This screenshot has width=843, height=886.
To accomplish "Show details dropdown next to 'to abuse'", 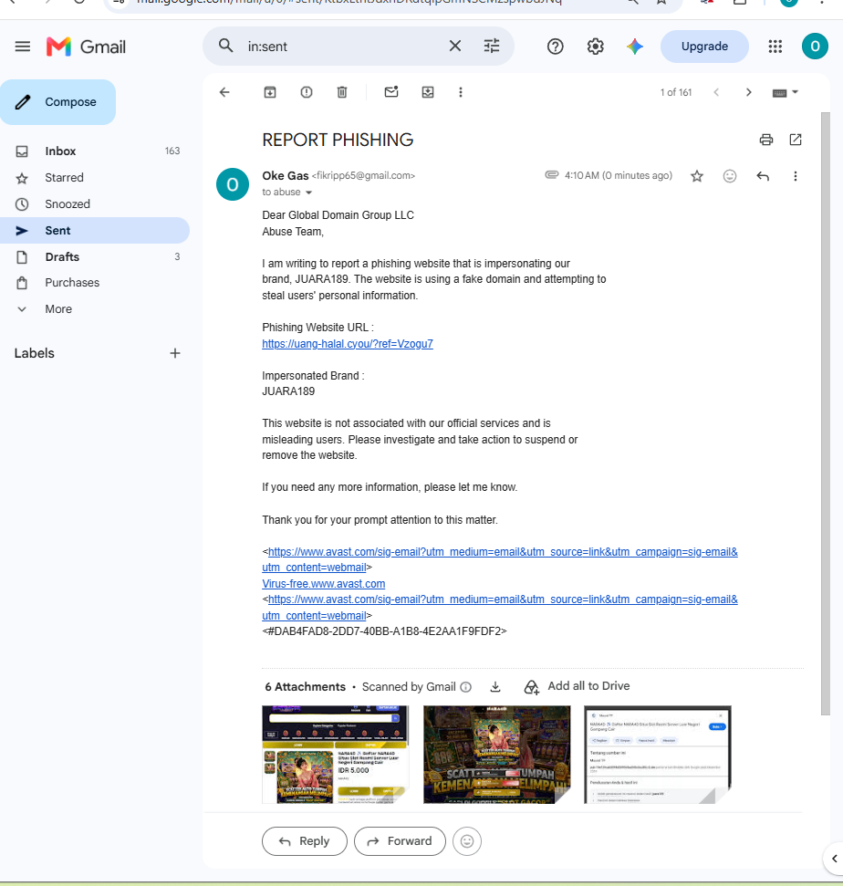I will click(x=309, y=193).
